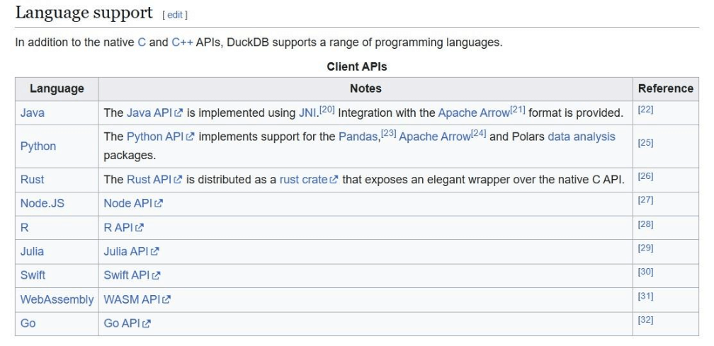714x346 pixels.
Task: Click the Pandas link in Python row
Action: click(358, 137)
